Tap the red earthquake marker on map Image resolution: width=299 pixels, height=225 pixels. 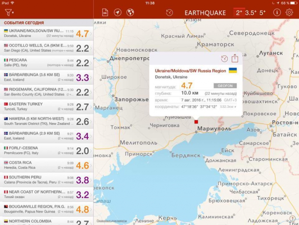click(x=196, y=122)
